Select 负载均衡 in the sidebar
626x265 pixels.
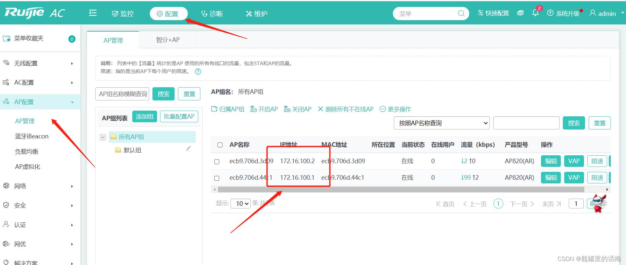click(27, 151)
